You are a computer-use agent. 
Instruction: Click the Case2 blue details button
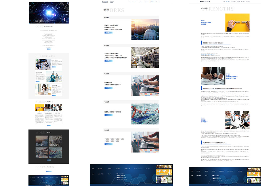109,61
